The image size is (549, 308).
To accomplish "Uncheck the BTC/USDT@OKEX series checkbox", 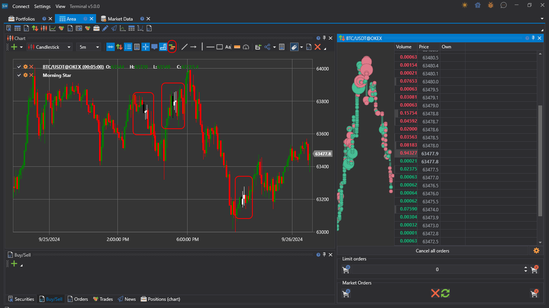I will pyautogui.click(x=19, y=67).
